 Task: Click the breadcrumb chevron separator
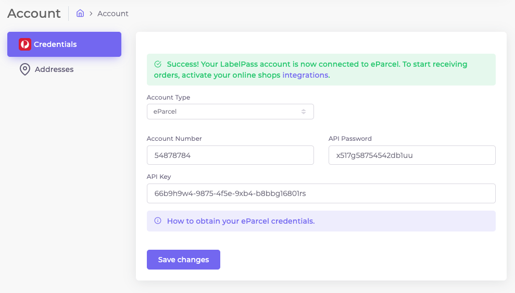coord(91,14)
